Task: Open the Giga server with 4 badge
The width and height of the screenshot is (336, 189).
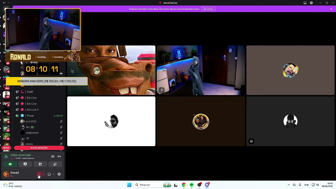Action: coord(6,103)
